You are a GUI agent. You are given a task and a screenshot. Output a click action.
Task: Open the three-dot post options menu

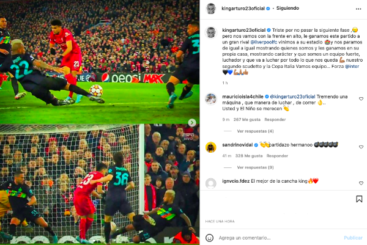click(358, 9)
